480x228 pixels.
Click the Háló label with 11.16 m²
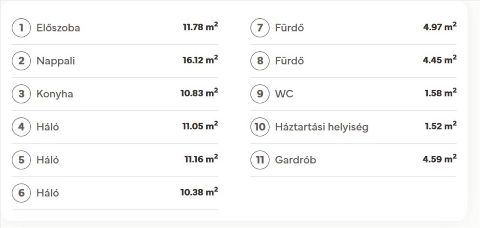coord(48,160)
